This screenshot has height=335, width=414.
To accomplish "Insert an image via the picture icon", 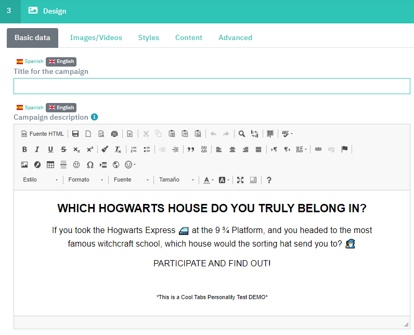I will [24, 165].
